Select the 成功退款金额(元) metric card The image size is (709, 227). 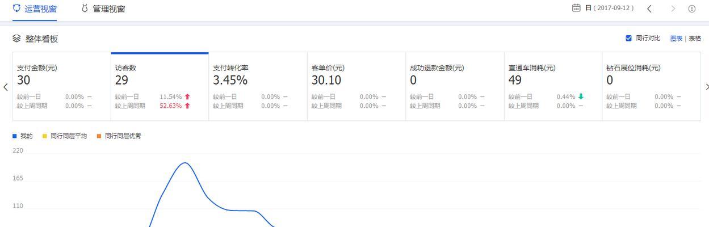click(455, 86)
